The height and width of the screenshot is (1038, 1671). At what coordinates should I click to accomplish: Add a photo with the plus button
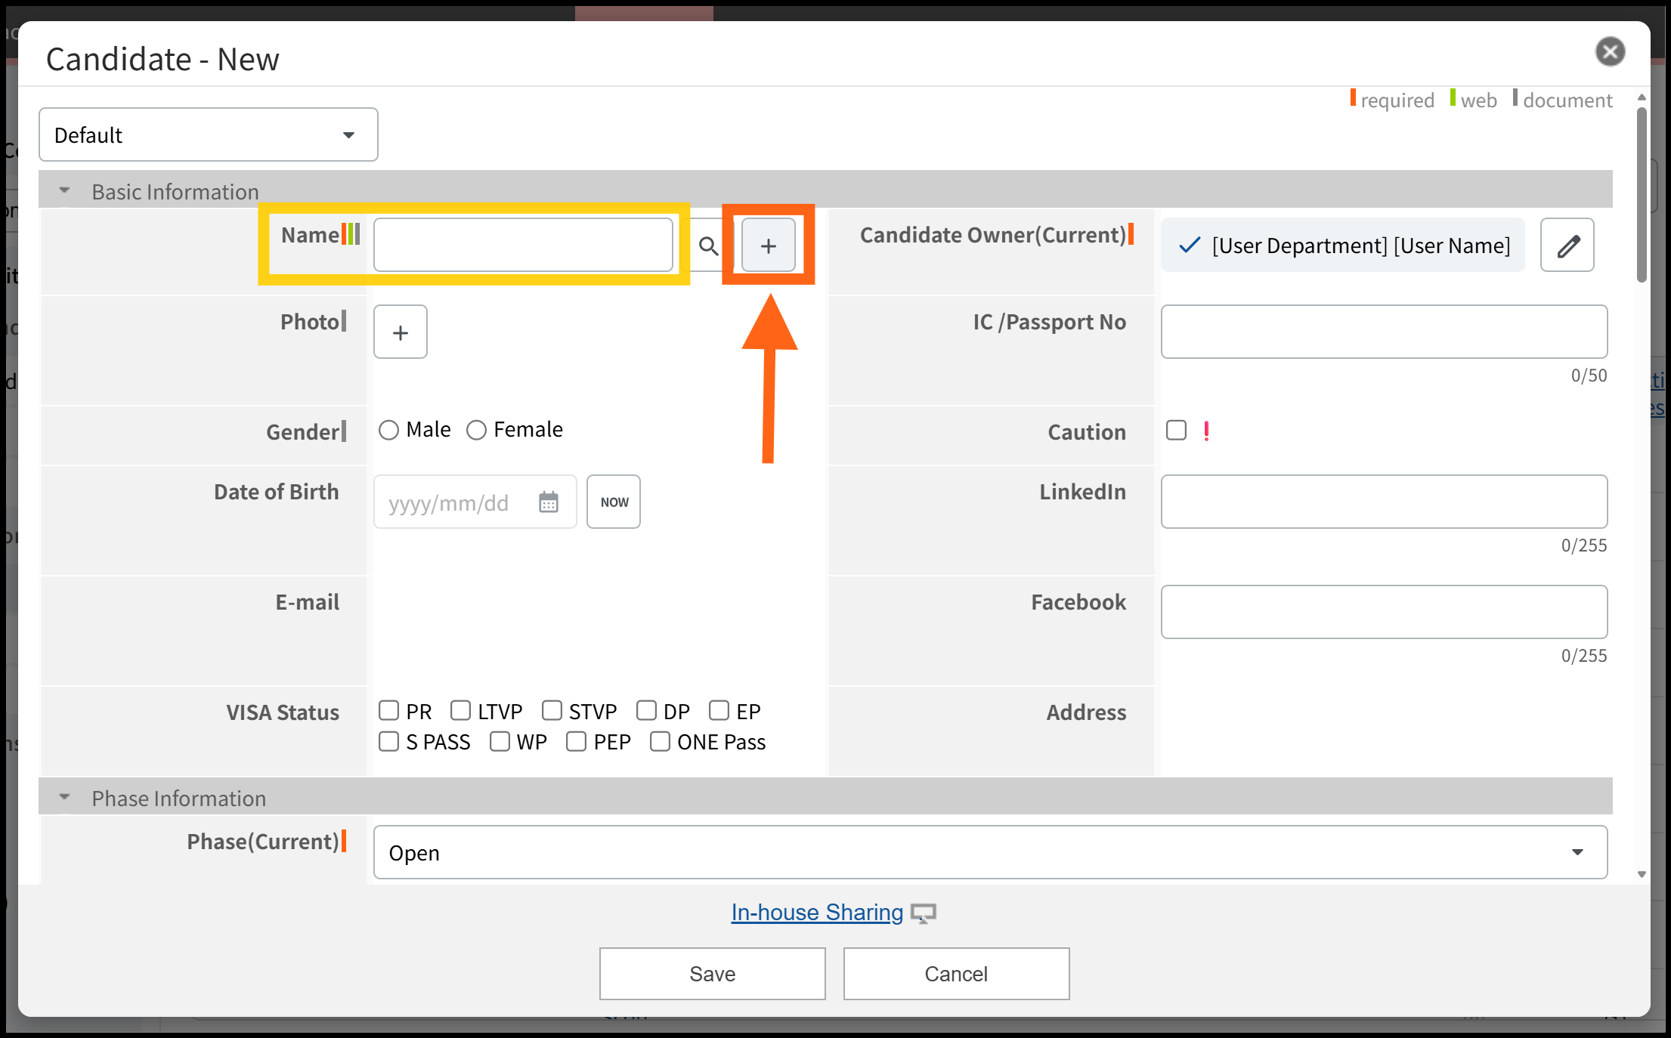pyautogui.click(x=400, y=332)
